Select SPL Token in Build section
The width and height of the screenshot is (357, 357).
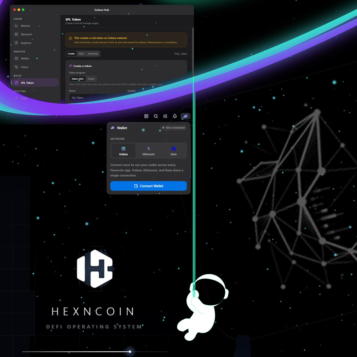(x=35, y=83)
